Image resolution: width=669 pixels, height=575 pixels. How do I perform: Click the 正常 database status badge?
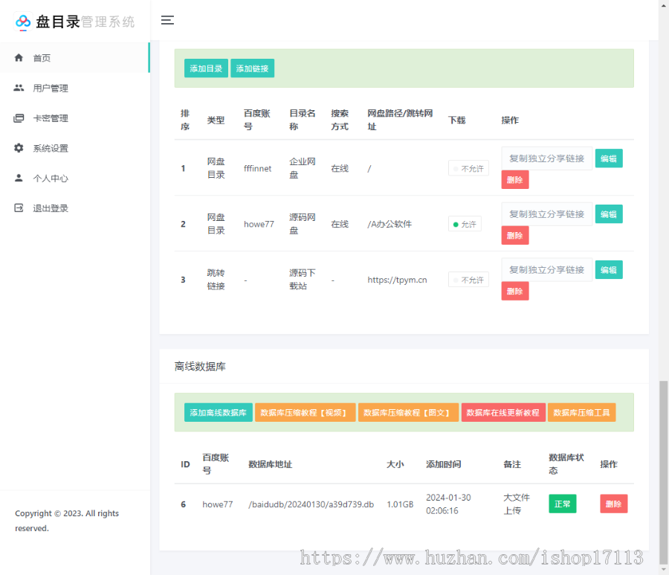[x=563, y=504]
